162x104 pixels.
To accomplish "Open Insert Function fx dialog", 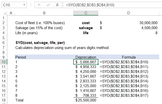I will (57, 5).
